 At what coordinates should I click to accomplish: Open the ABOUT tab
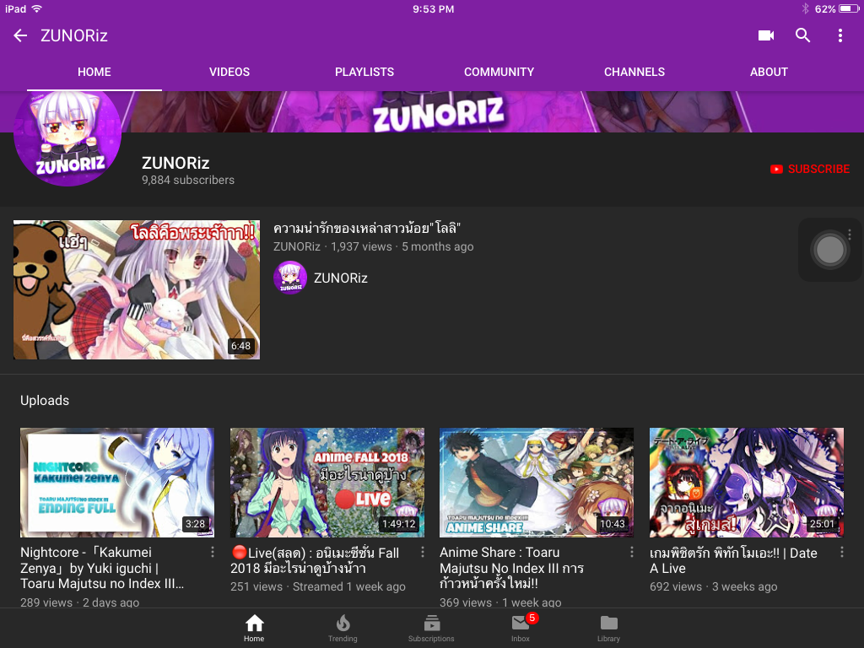(769, 73)
